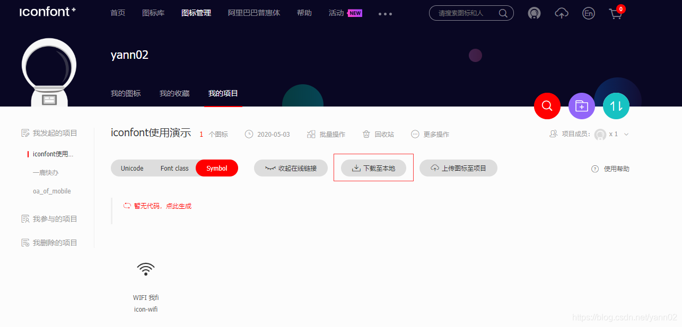Click the WIFI 我fi icon name

[x=146, y=298]
